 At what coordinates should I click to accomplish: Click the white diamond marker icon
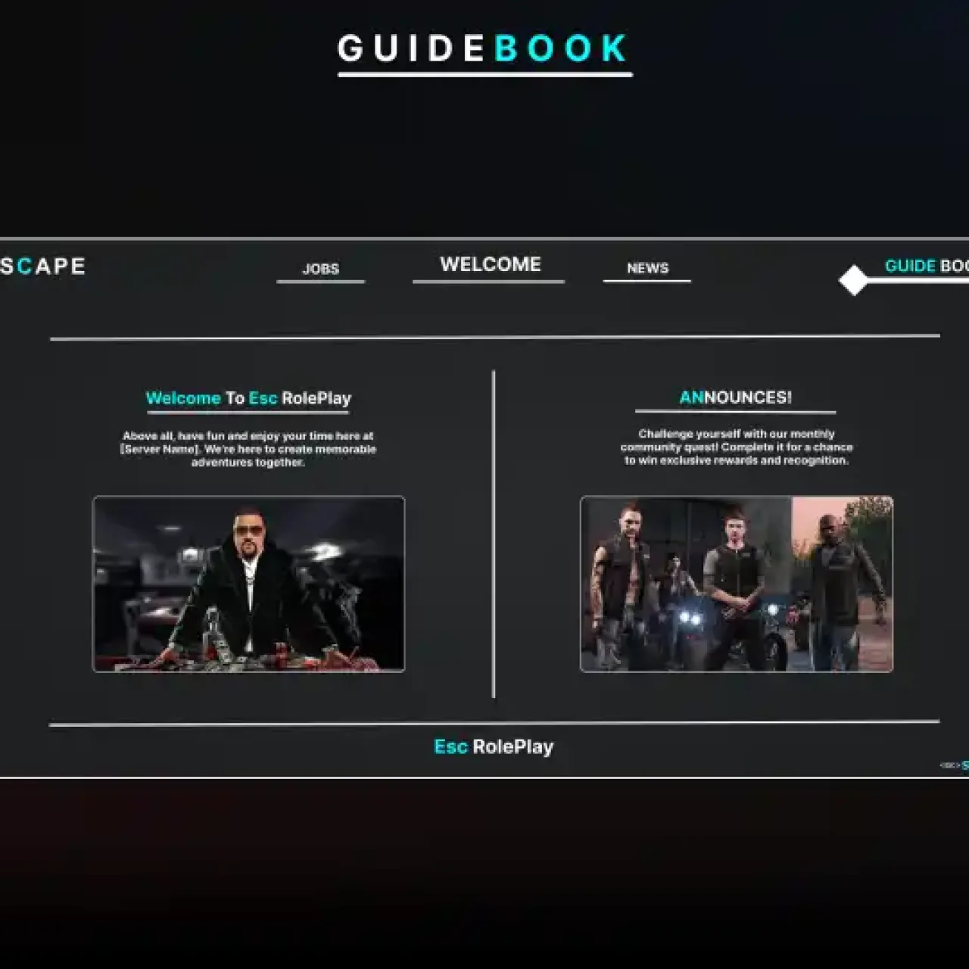click(x=853, y=280)
